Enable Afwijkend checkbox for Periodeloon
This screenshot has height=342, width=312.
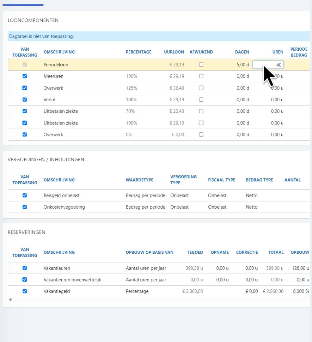click(201, 65)
